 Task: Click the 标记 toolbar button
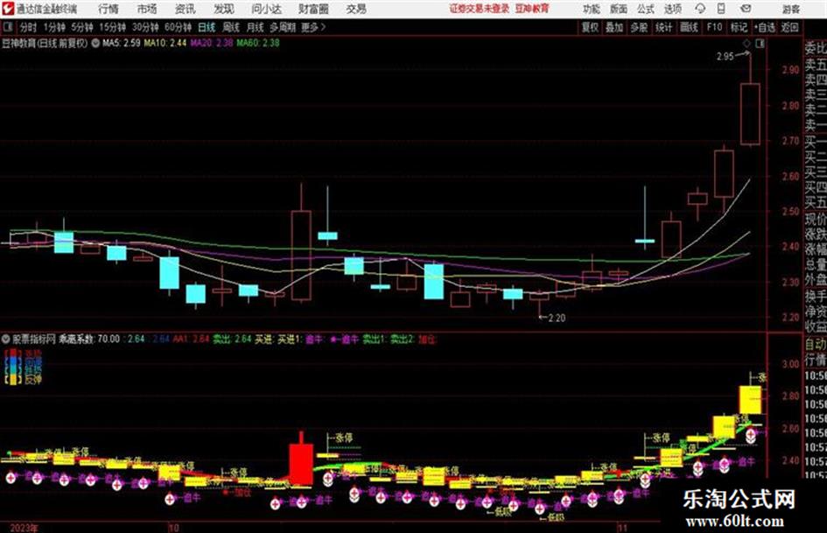pos(739,27)
